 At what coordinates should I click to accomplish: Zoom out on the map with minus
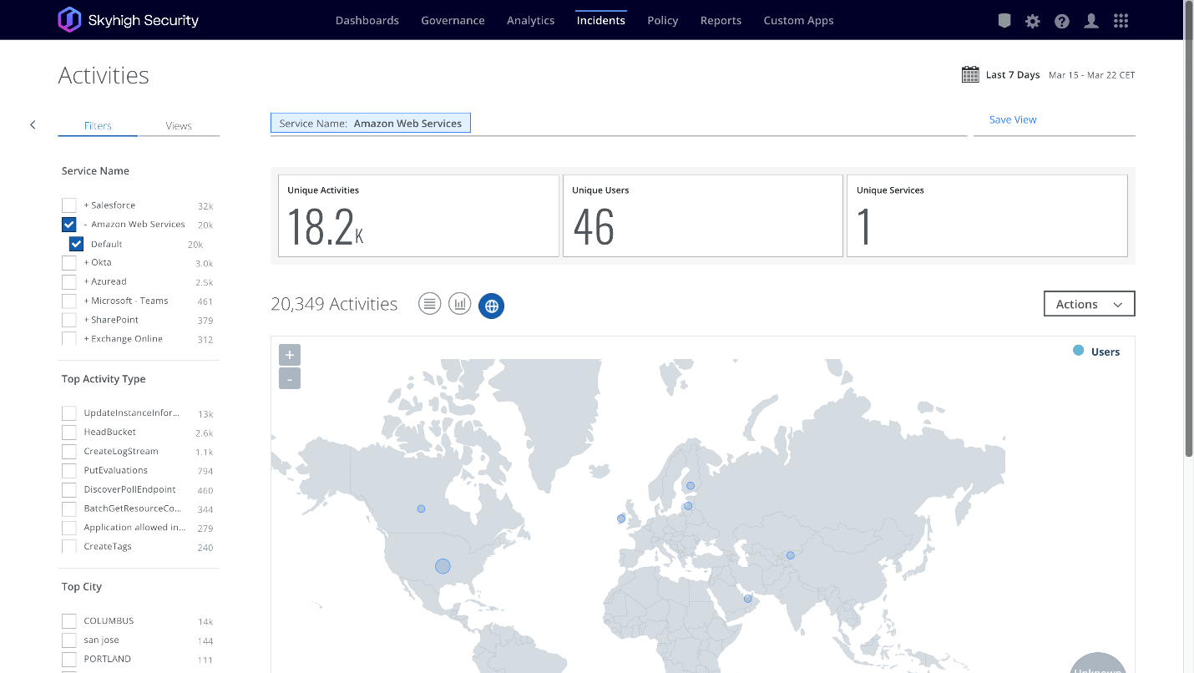coord(290,379)
